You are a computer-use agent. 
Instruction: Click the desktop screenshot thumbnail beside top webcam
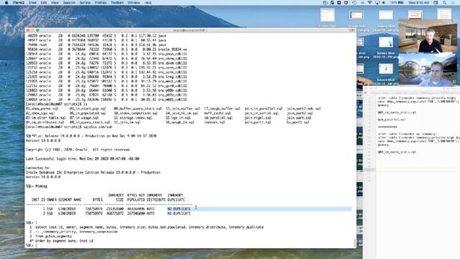point(386,42)
